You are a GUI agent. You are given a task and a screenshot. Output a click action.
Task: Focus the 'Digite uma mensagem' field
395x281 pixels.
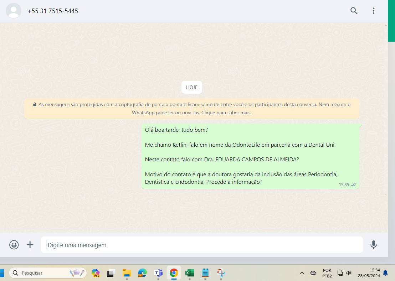(202, 245)
